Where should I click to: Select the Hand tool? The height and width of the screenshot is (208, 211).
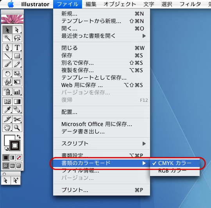7,128
